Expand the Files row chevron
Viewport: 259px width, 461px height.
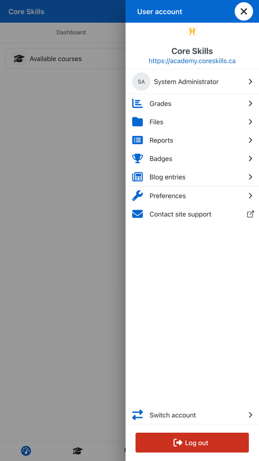click(x=250, y=122)
